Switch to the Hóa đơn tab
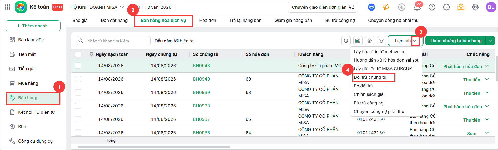Image resolution: width=498 pixels, height=150 pixels. tap(208, 21)
